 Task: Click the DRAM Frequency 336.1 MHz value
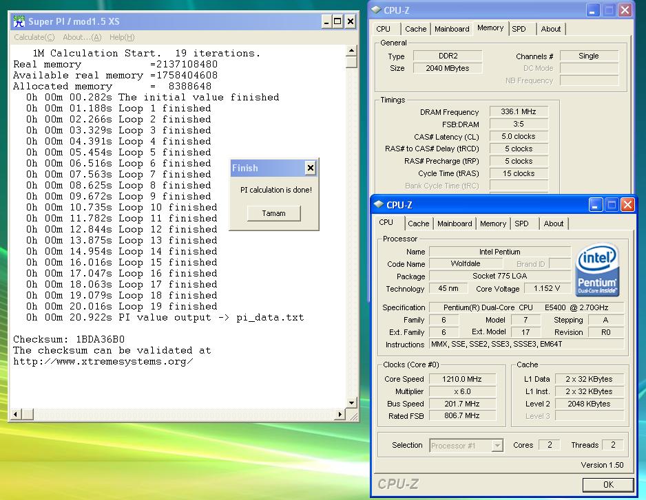coord(519,111)
